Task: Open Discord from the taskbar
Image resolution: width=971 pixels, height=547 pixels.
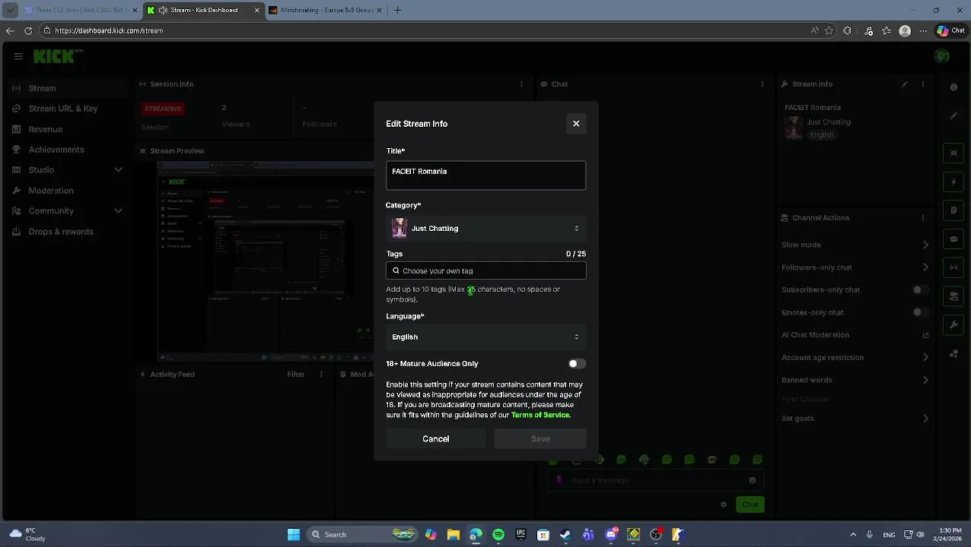Action: point(611,535)
